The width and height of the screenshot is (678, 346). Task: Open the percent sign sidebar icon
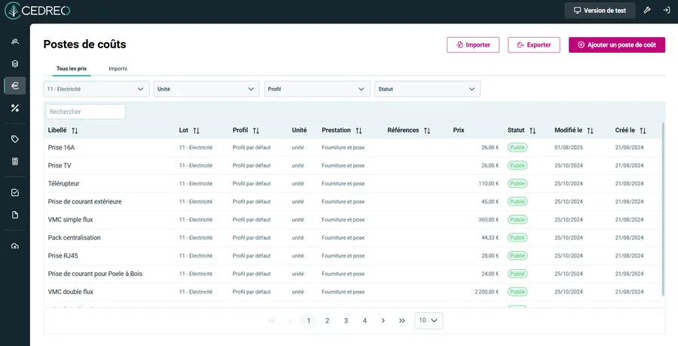click(x=15, y=108)
